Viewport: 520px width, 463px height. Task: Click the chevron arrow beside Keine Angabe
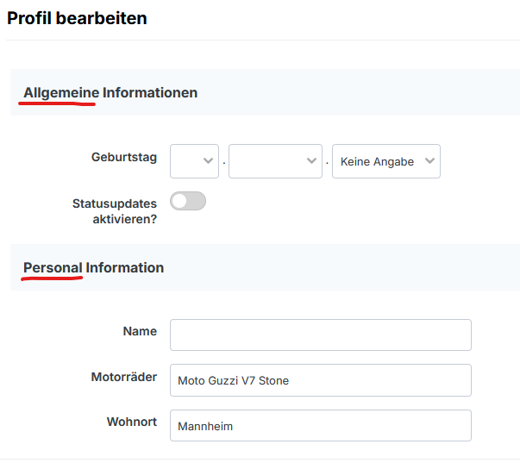[429, 161]
